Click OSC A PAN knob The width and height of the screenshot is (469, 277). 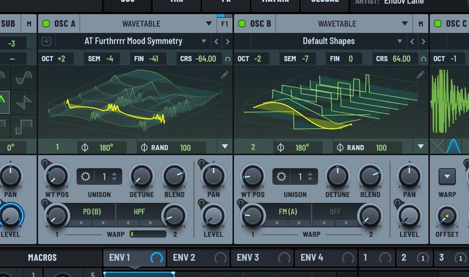pos(213,176)
